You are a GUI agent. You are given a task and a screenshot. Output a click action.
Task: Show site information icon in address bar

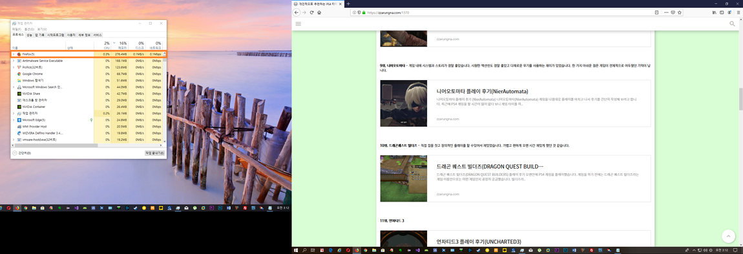tap(355, 12)
